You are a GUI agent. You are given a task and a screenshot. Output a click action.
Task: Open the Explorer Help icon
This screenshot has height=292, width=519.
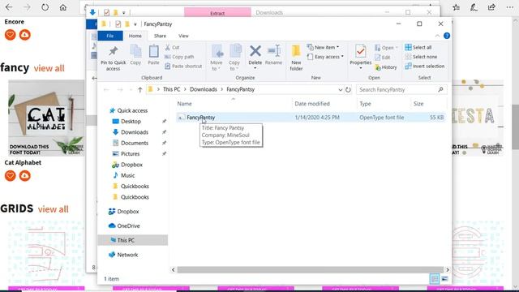click(x=447, y=36)
